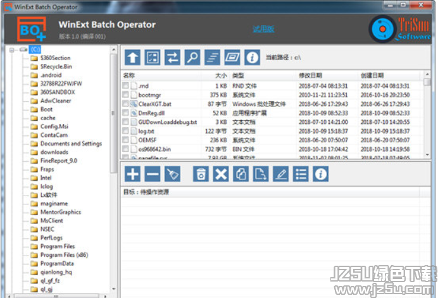Click the BO+ application logo

[x=32, y=29]
